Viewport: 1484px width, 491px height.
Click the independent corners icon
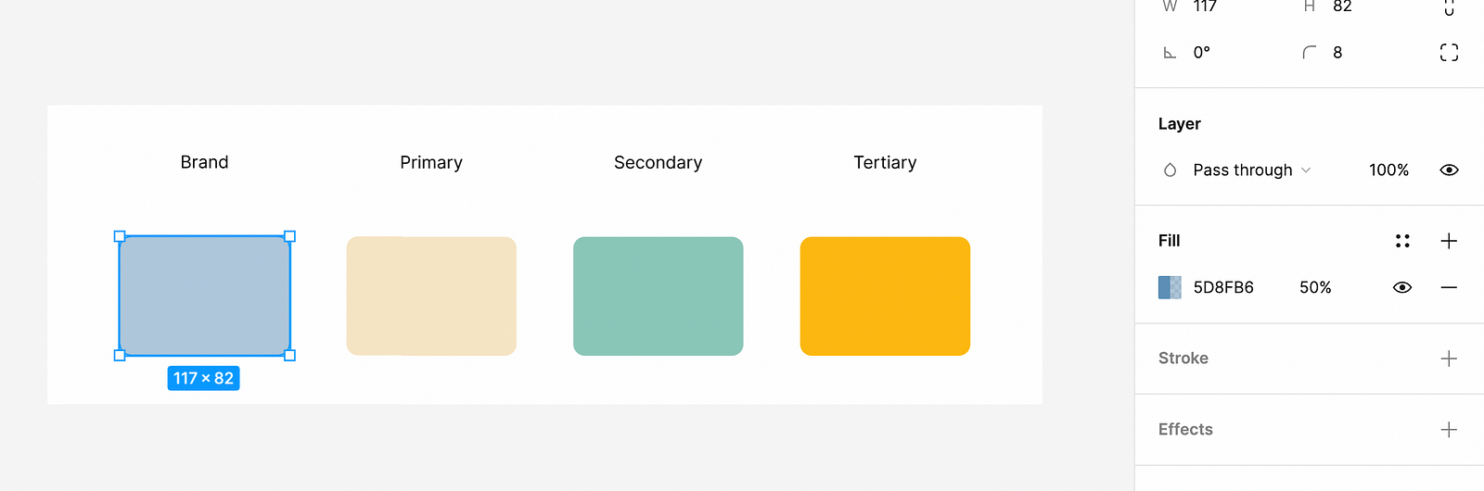pyautogui.click(x=1449, y=53)
